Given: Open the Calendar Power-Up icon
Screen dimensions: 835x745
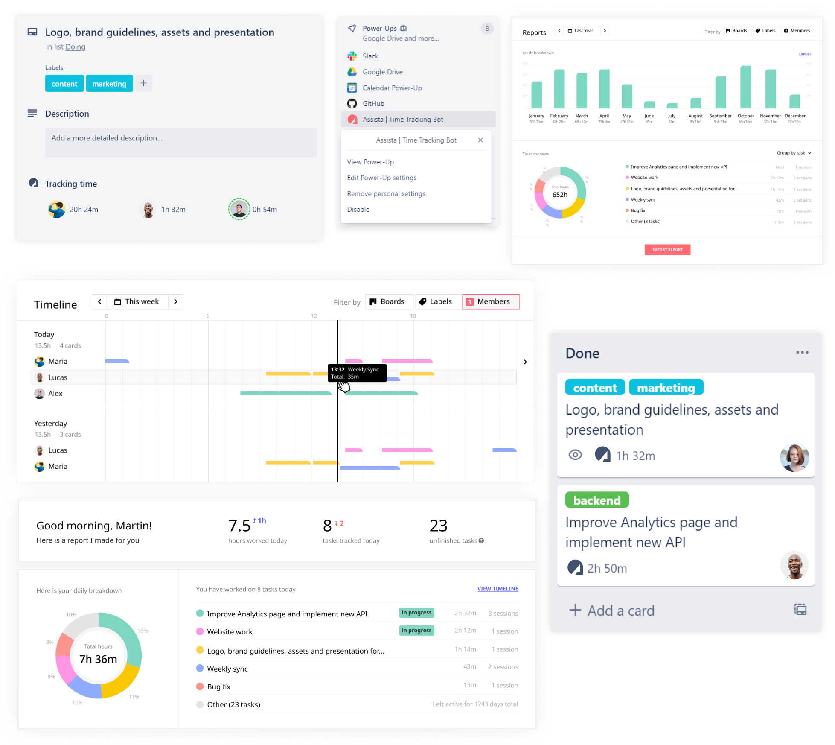Looking at the screenshot, I should 352,88.
